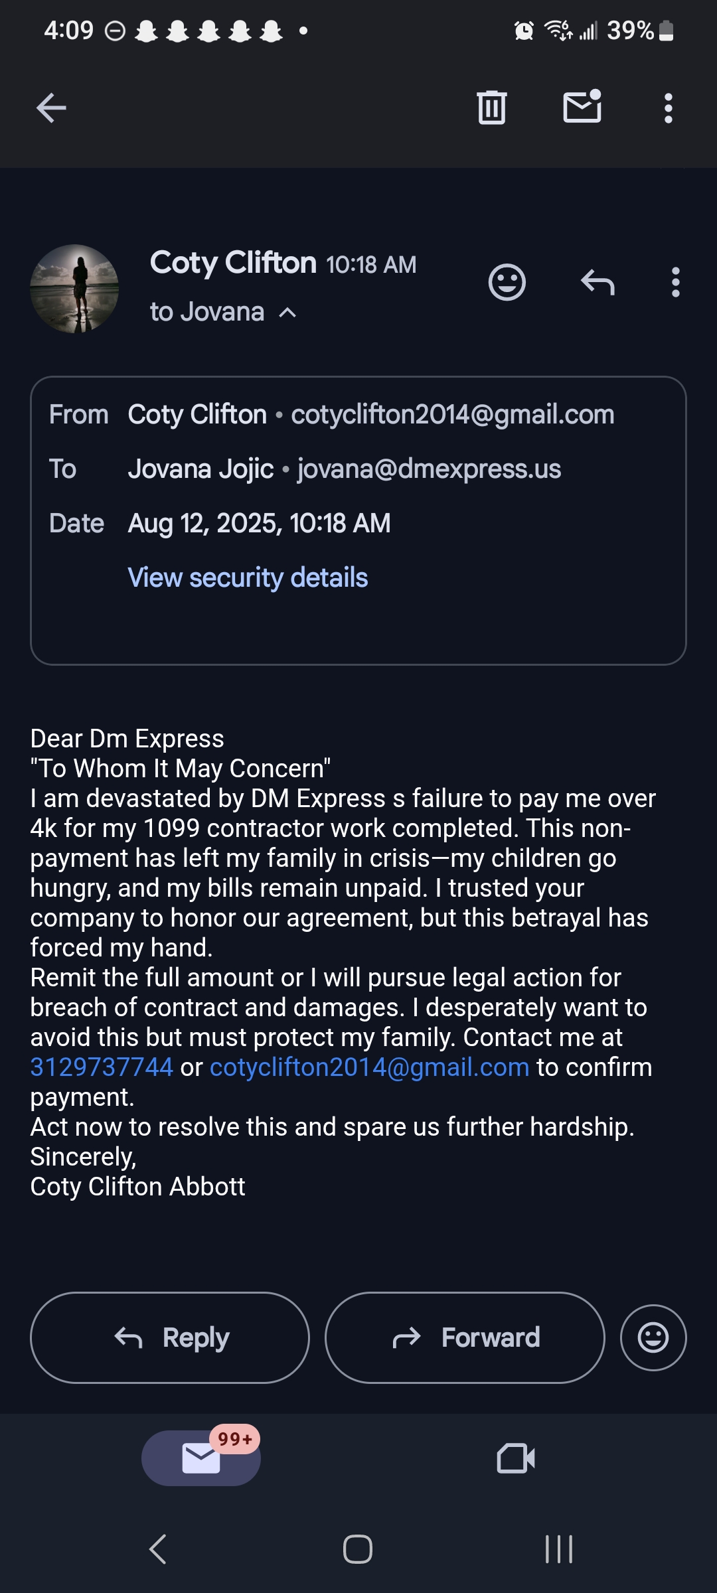Viewport: 717px width, 1593px height.
Task: Open Android recent apps button
Action: click(558, 1549)
